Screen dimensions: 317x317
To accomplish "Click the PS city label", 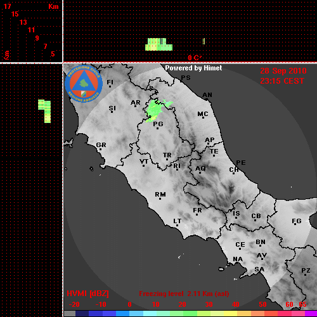I will pos(186,78).
